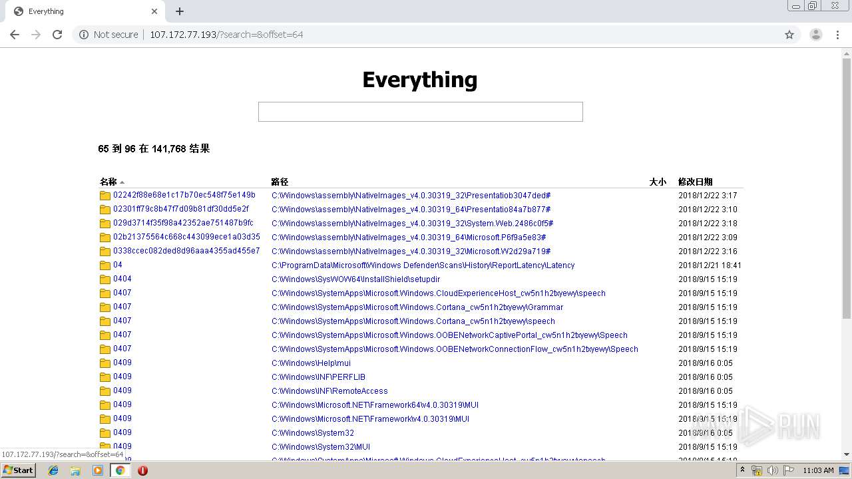The height and width of the screenshot is (479, 852).
Task: Open path C:\Windows\INF\RemoteAccess
Action: pos(329,391)
